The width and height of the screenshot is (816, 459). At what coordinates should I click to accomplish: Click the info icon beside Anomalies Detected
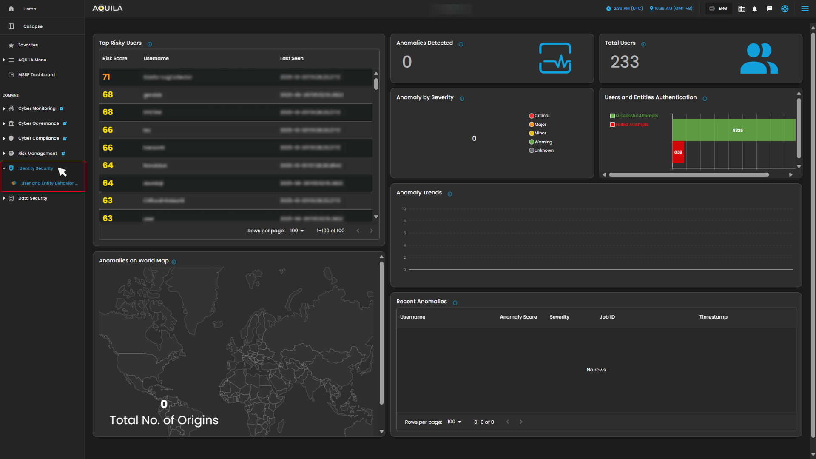coord(461,44)
